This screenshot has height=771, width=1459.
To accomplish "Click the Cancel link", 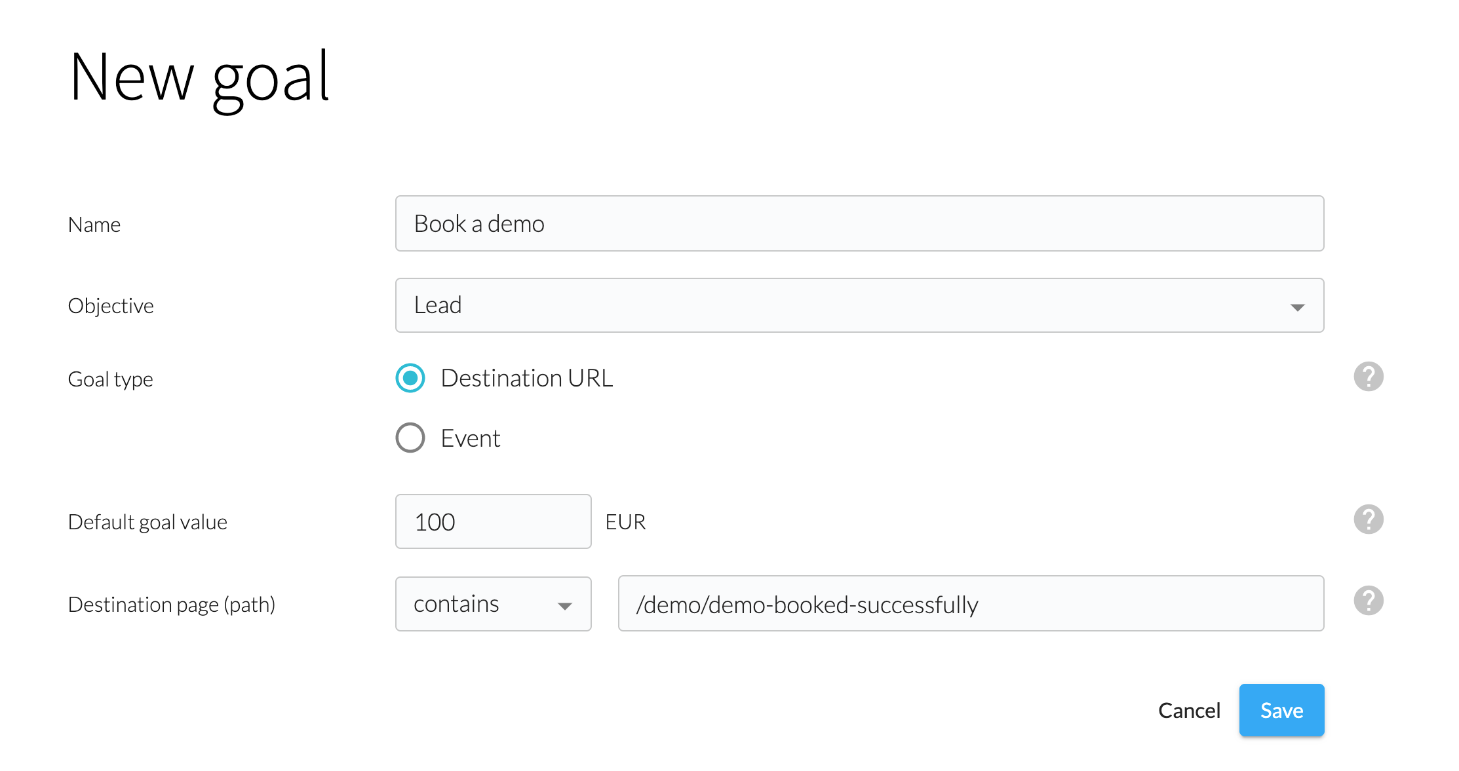I will (1188, 711).
